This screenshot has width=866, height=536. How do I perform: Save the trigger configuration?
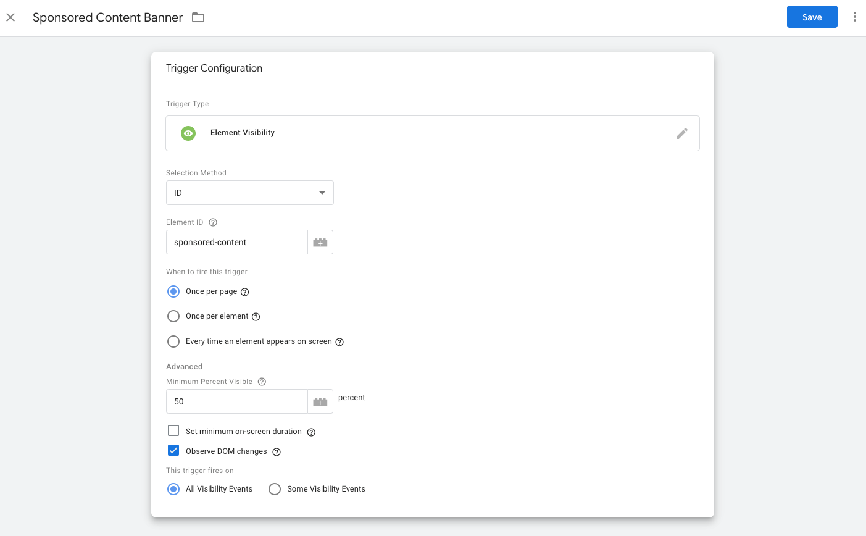coord(812,17)
